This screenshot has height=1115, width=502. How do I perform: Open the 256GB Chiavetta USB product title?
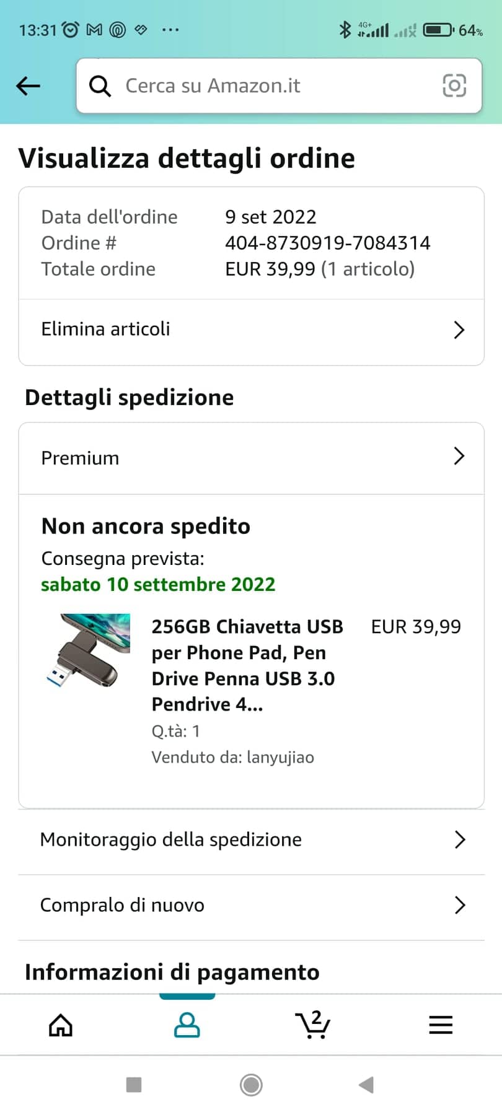click(247, 665)
